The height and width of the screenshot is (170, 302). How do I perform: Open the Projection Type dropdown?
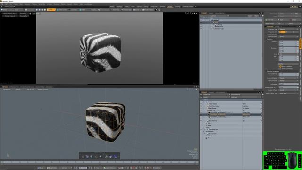tap(289, 29)
